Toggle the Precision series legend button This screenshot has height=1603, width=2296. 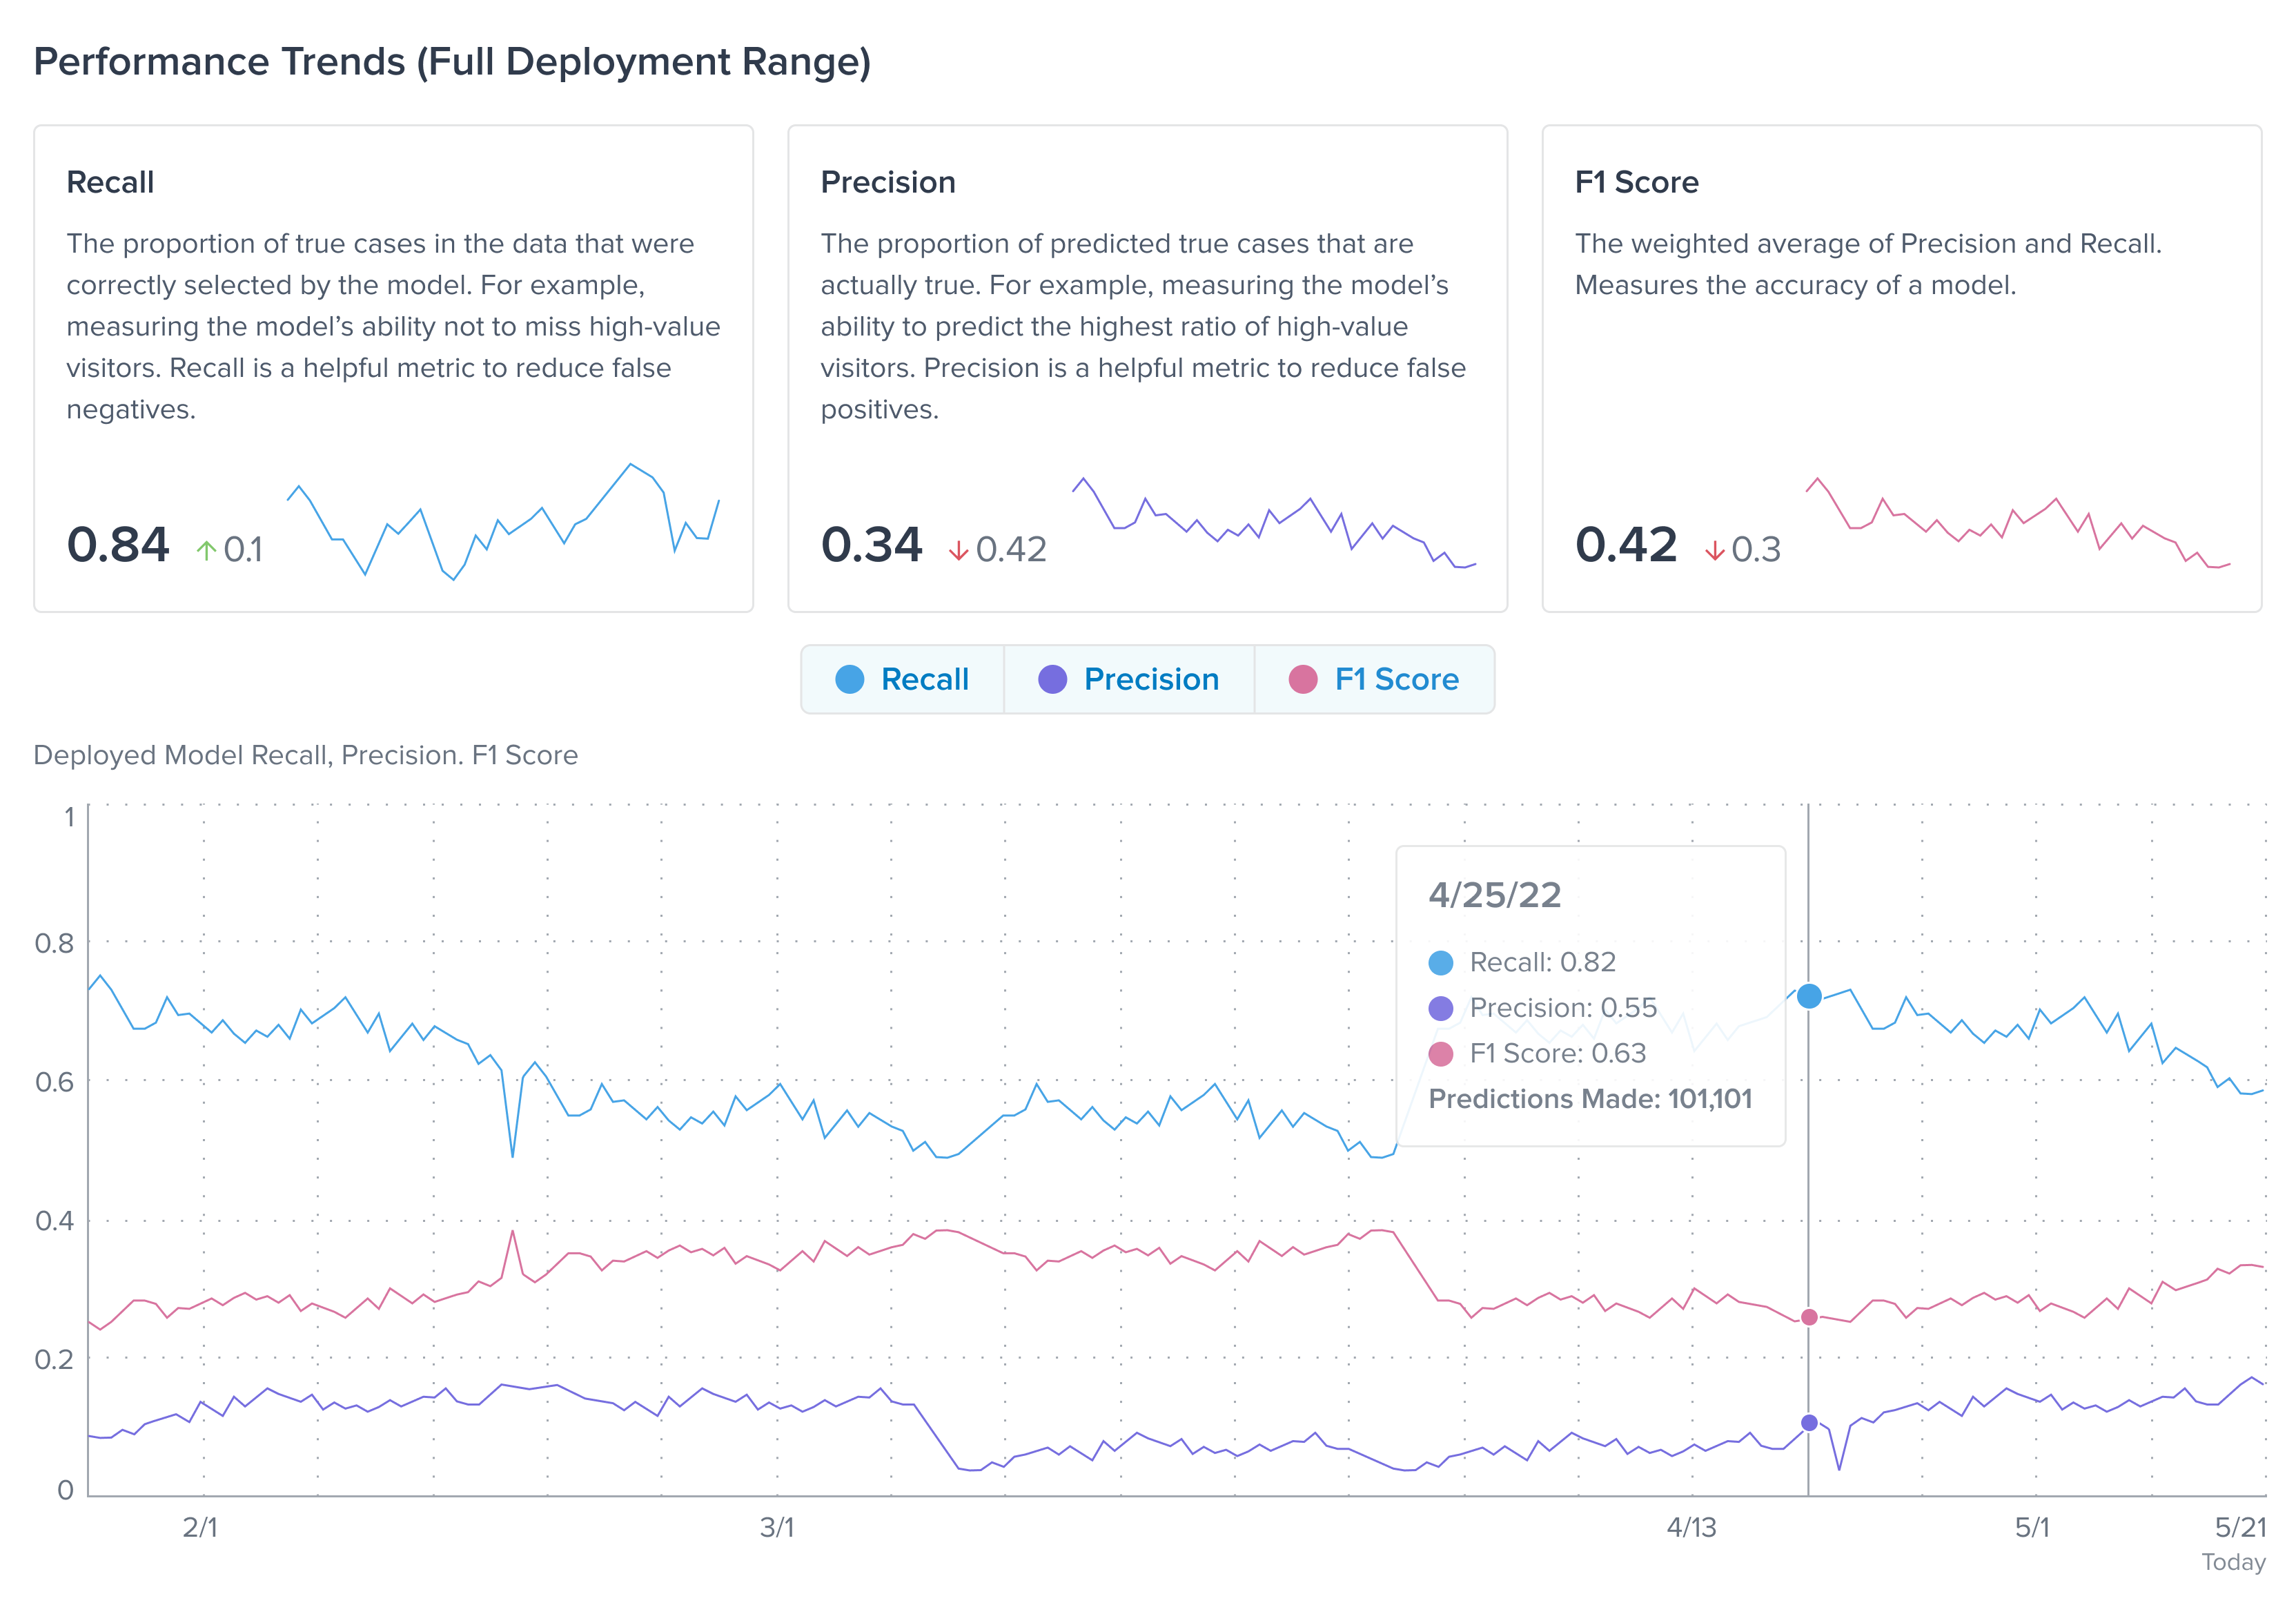point(1128,679)
